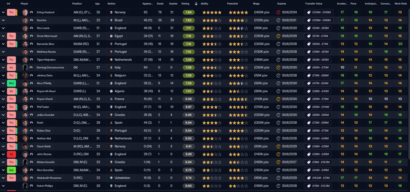Expand the row chevron for Kalvin Phillips
This screenshot has height=192, width=410.
[3, 186]
